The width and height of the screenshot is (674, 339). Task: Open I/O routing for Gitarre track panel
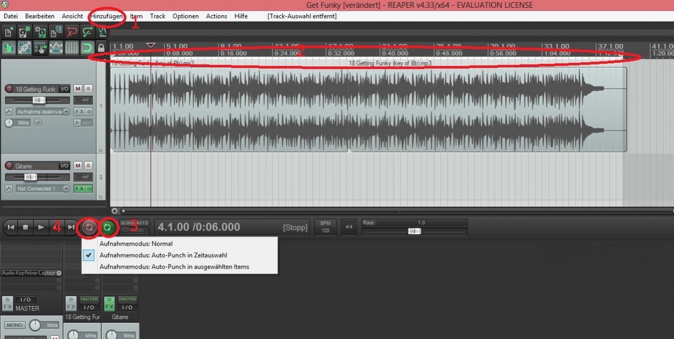[x=65, y=166]
